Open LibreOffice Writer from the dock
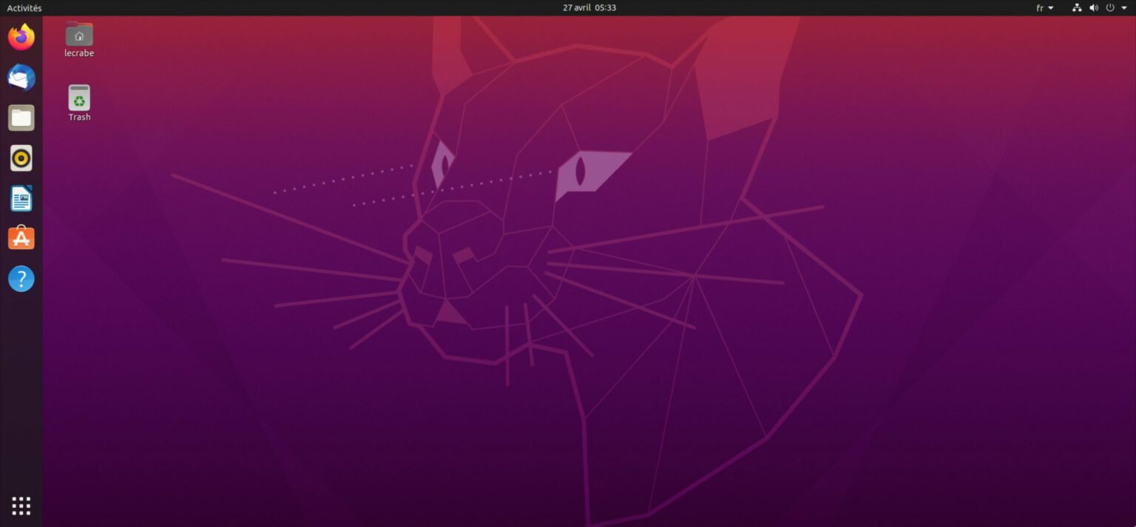The width and height of the screenshot is (1136, 527). pyautogui.click(x=21, y=198)
